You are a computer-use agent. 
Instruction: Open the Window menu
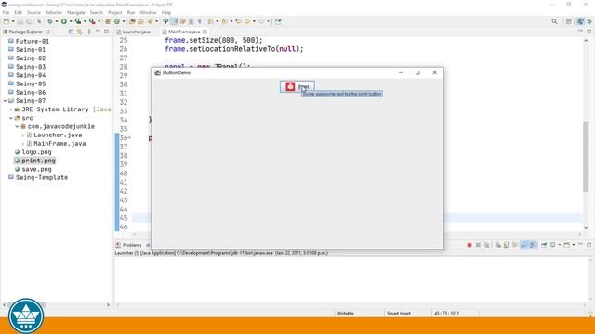148,12
